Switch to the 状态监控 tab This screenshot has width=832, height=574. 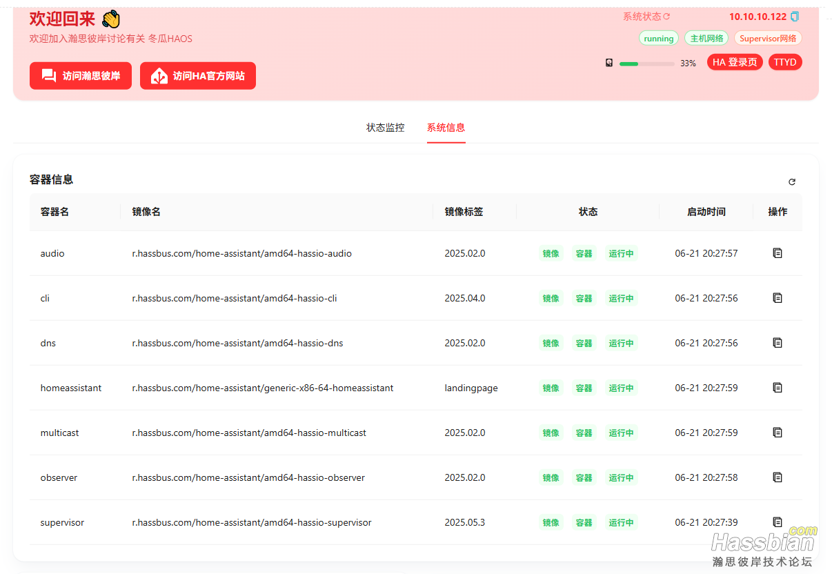click(386, 128)
